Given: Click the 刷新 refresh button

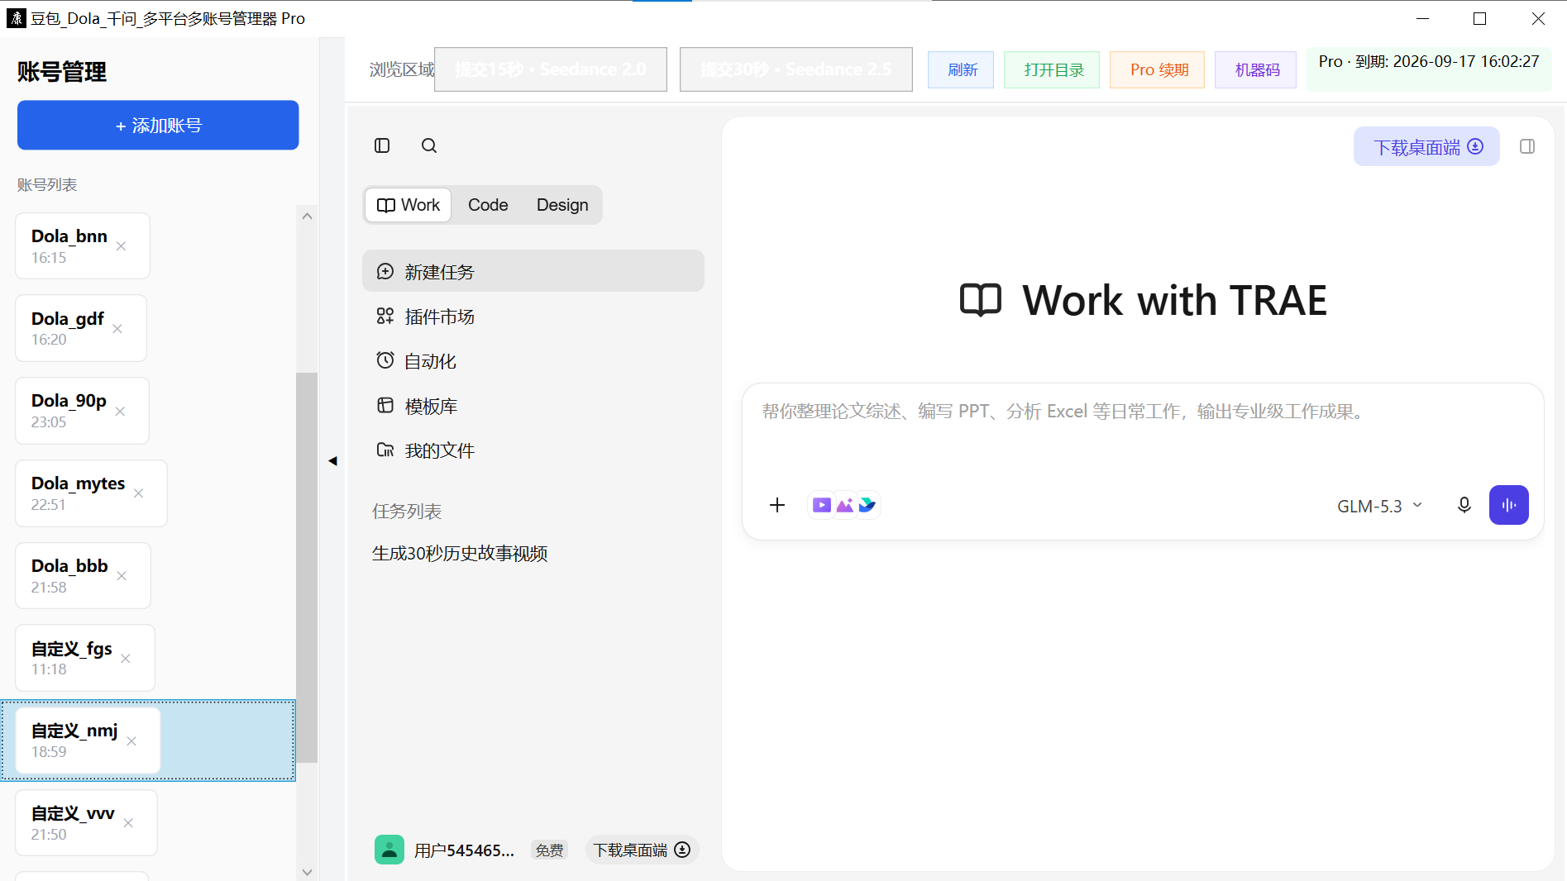Looking at the screenshot, I should (x=961, y=69).
